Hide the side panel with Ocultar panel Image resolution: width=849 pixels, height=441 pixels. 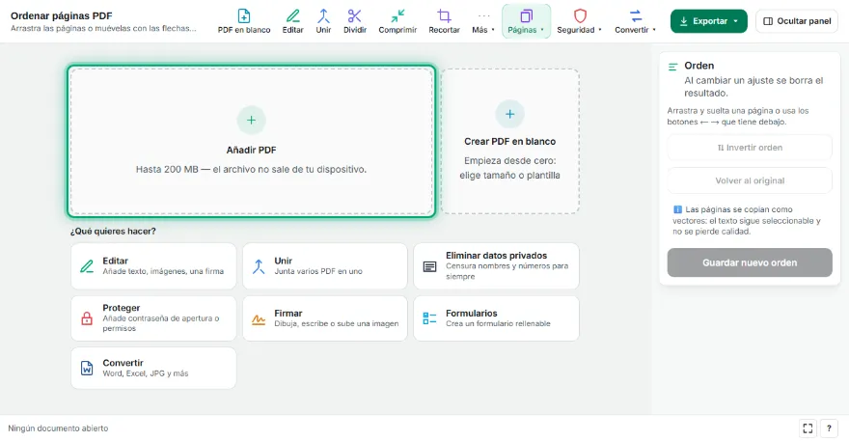(x=797, y=21)
